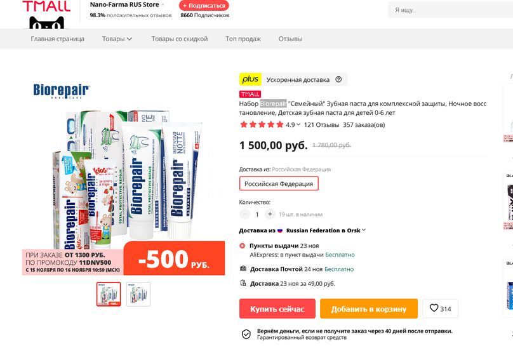Select the Российская Федерация shipping option
Screen dimensions: 513x346
279,183
